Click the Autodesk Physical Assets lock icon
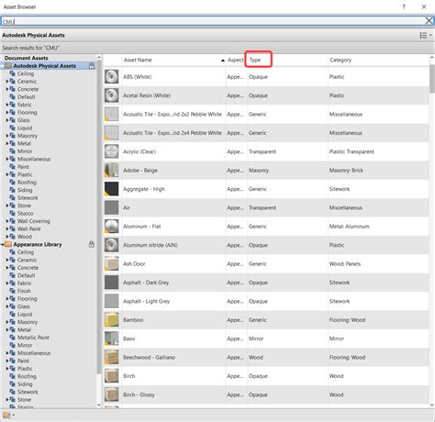Viewport: 435px width, 422px height. click(92, 66)
